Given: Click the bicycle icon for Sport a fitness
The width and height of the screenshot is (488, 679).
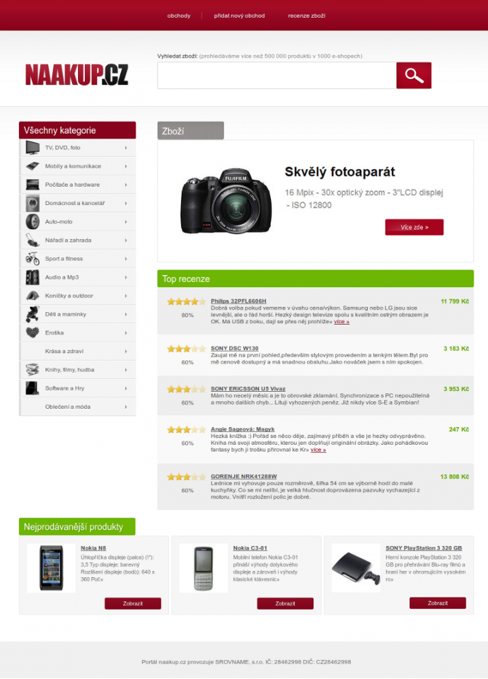Looking at the screenshot, I should click(x=33, y=259).
